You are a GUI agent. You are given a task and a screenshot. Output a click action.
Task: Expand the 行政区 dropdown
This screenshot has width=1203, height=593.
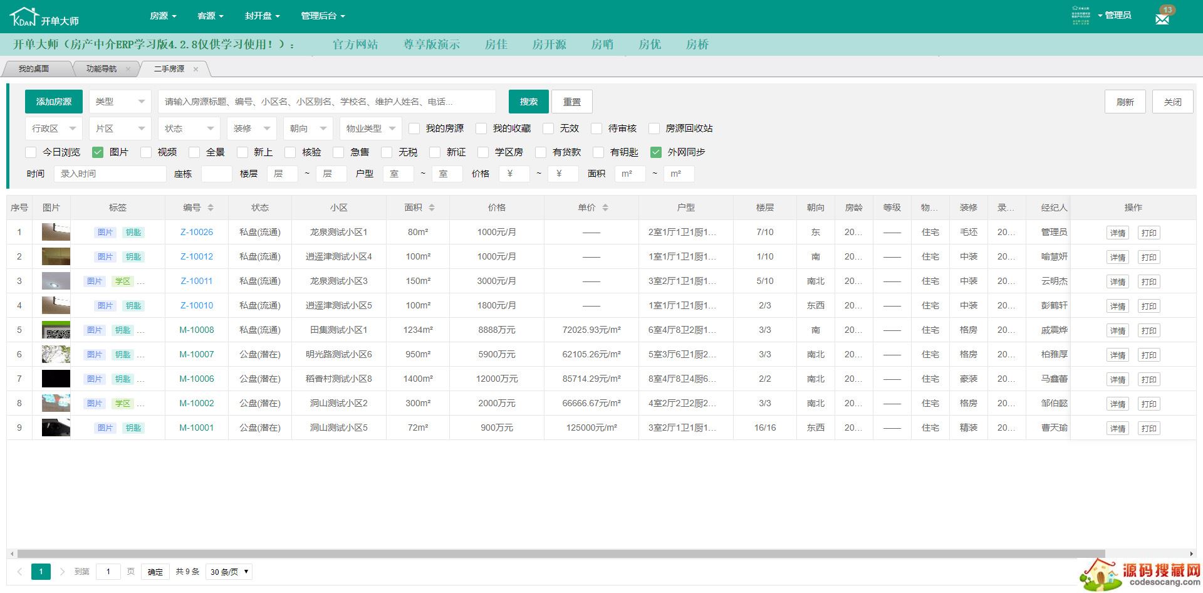[54, 129]
